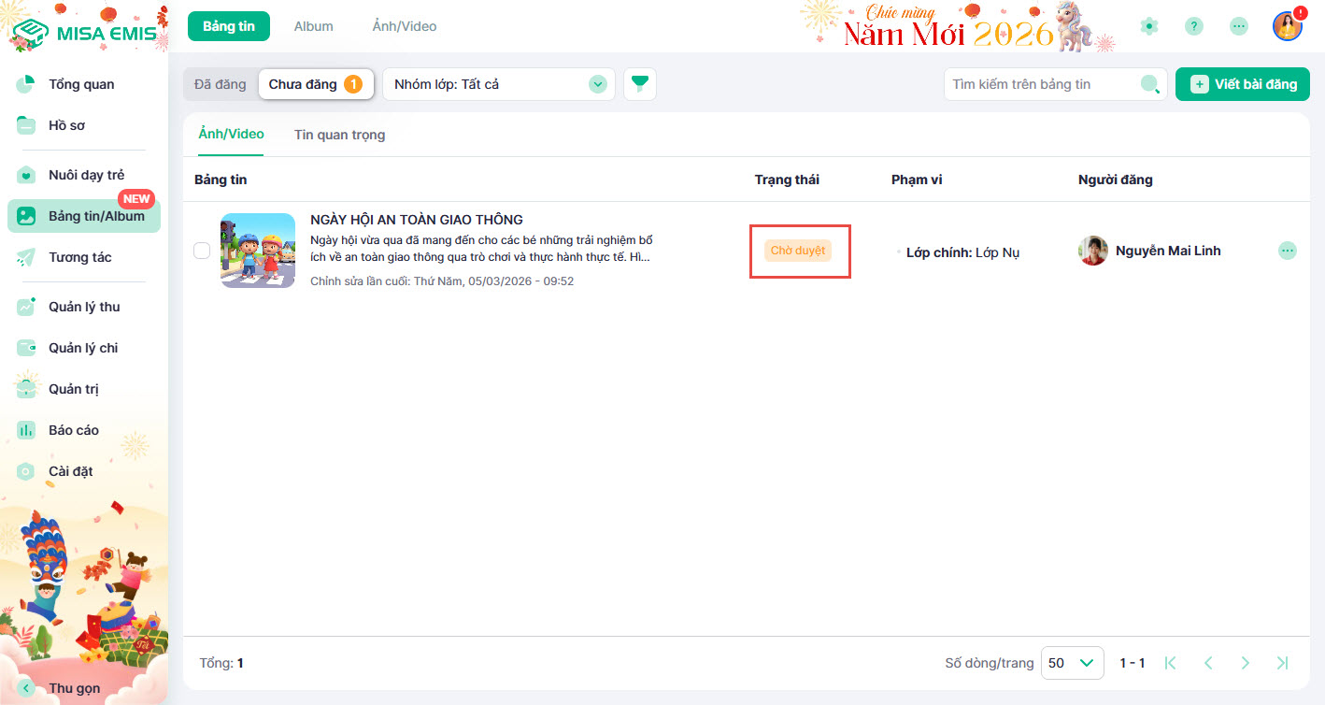The width and height of the screenshot is (1325, 705).
Task: Open the header more options icon
Action: click(1238, 26)
